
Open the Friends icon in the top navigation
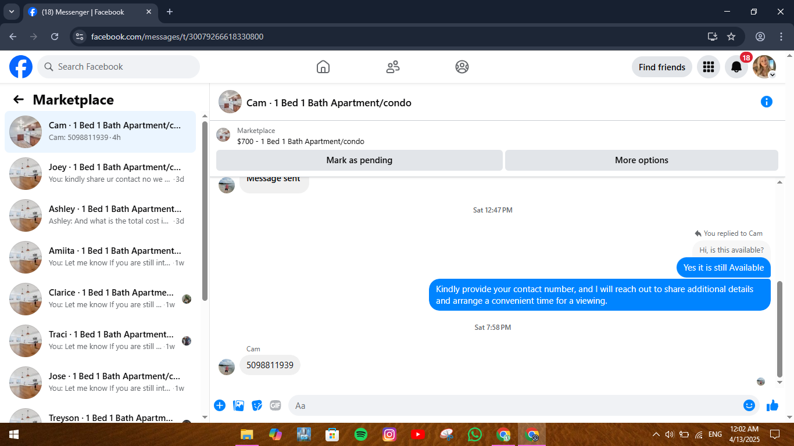(393, 67)
